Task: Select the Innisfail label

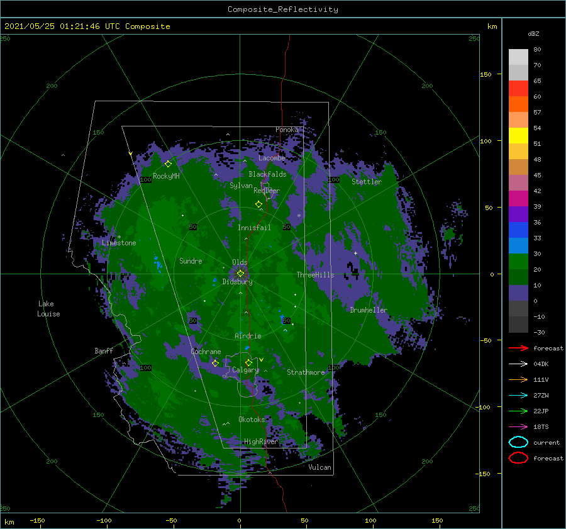Action: [x=254, y=228]
